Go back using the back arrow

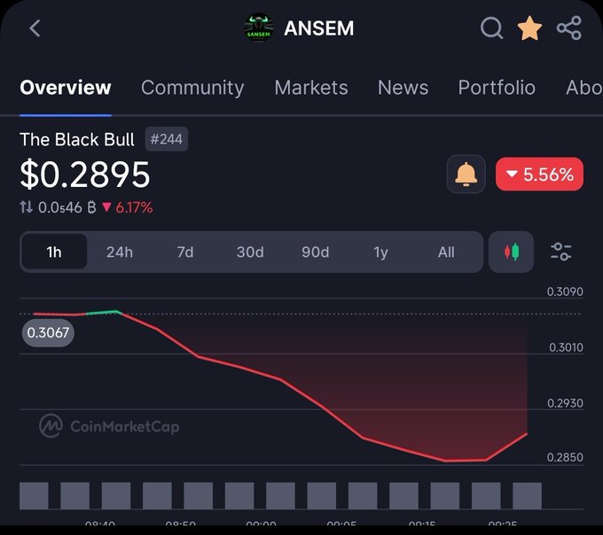[x=35, y=28]
